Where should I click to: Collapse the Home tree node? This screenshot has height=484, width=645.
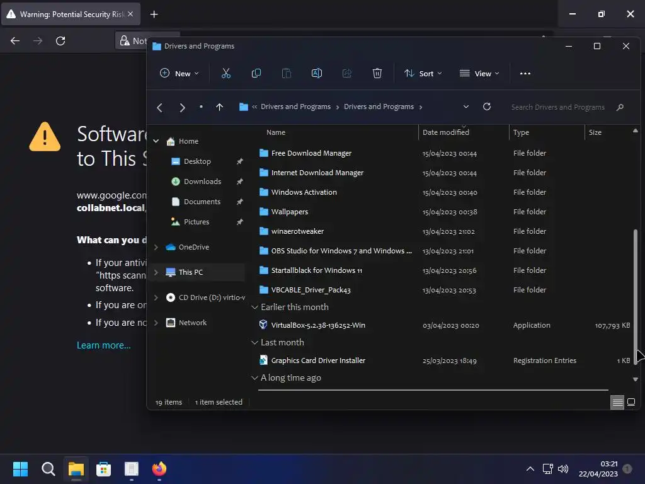(x=156, y=141)
